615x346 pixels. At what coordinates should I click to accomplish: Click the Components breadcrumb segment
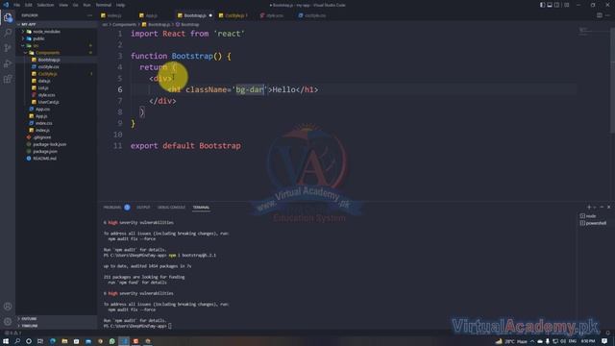(x=124, y=25)
